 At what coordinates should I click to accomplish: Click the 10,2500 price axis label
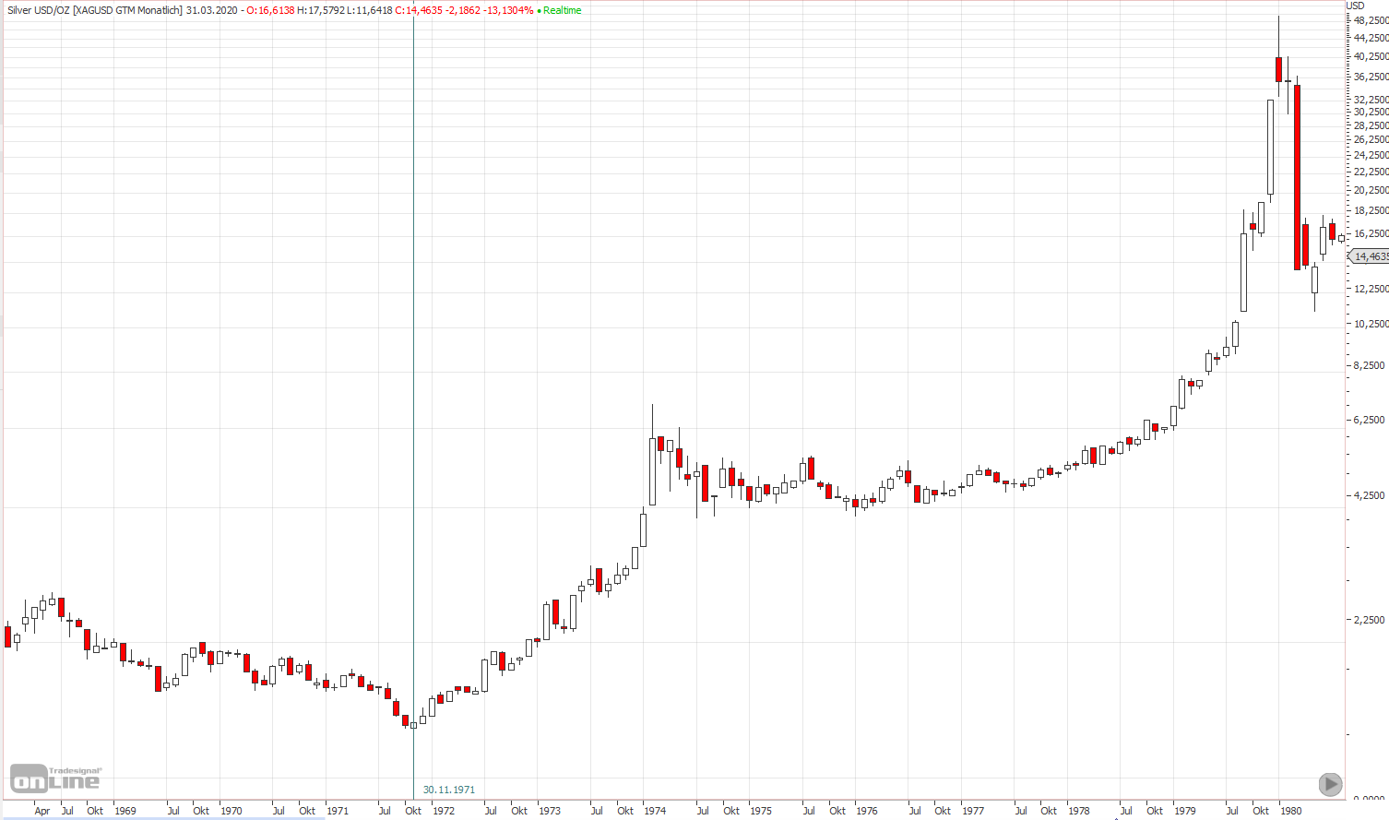click(x=1371, y=324)
